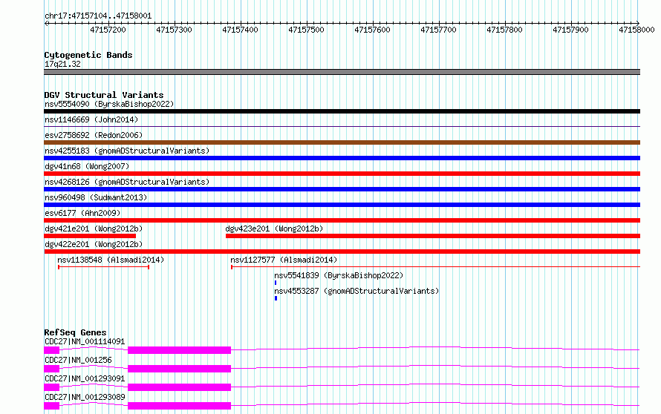Select the RefSeq Genes track title

click(x=75, y=332)
